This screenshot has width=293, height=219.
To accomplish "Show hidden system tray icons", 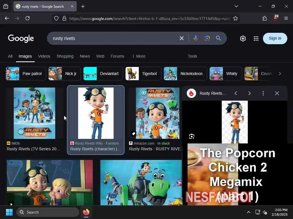I will [249, 212].
